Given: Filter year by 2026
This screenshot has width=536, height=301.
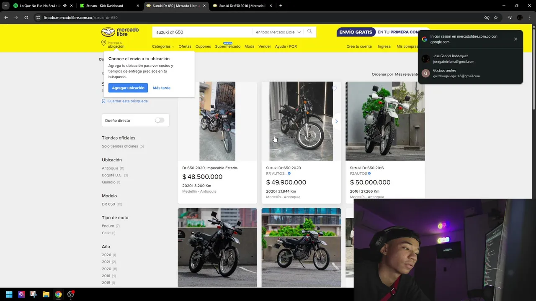Looking at the screenshot, I should pyautogui.click(x=109, y=255).
